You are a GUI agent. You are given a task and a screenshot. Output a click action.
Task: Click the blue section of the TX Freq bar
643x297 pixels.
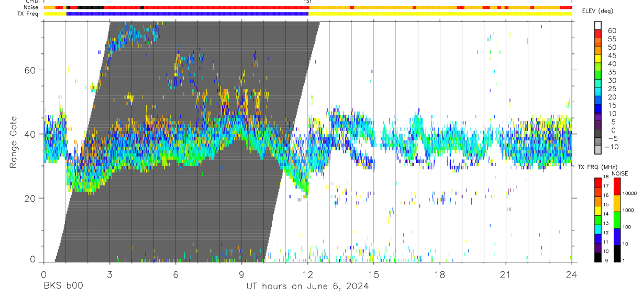187,14
